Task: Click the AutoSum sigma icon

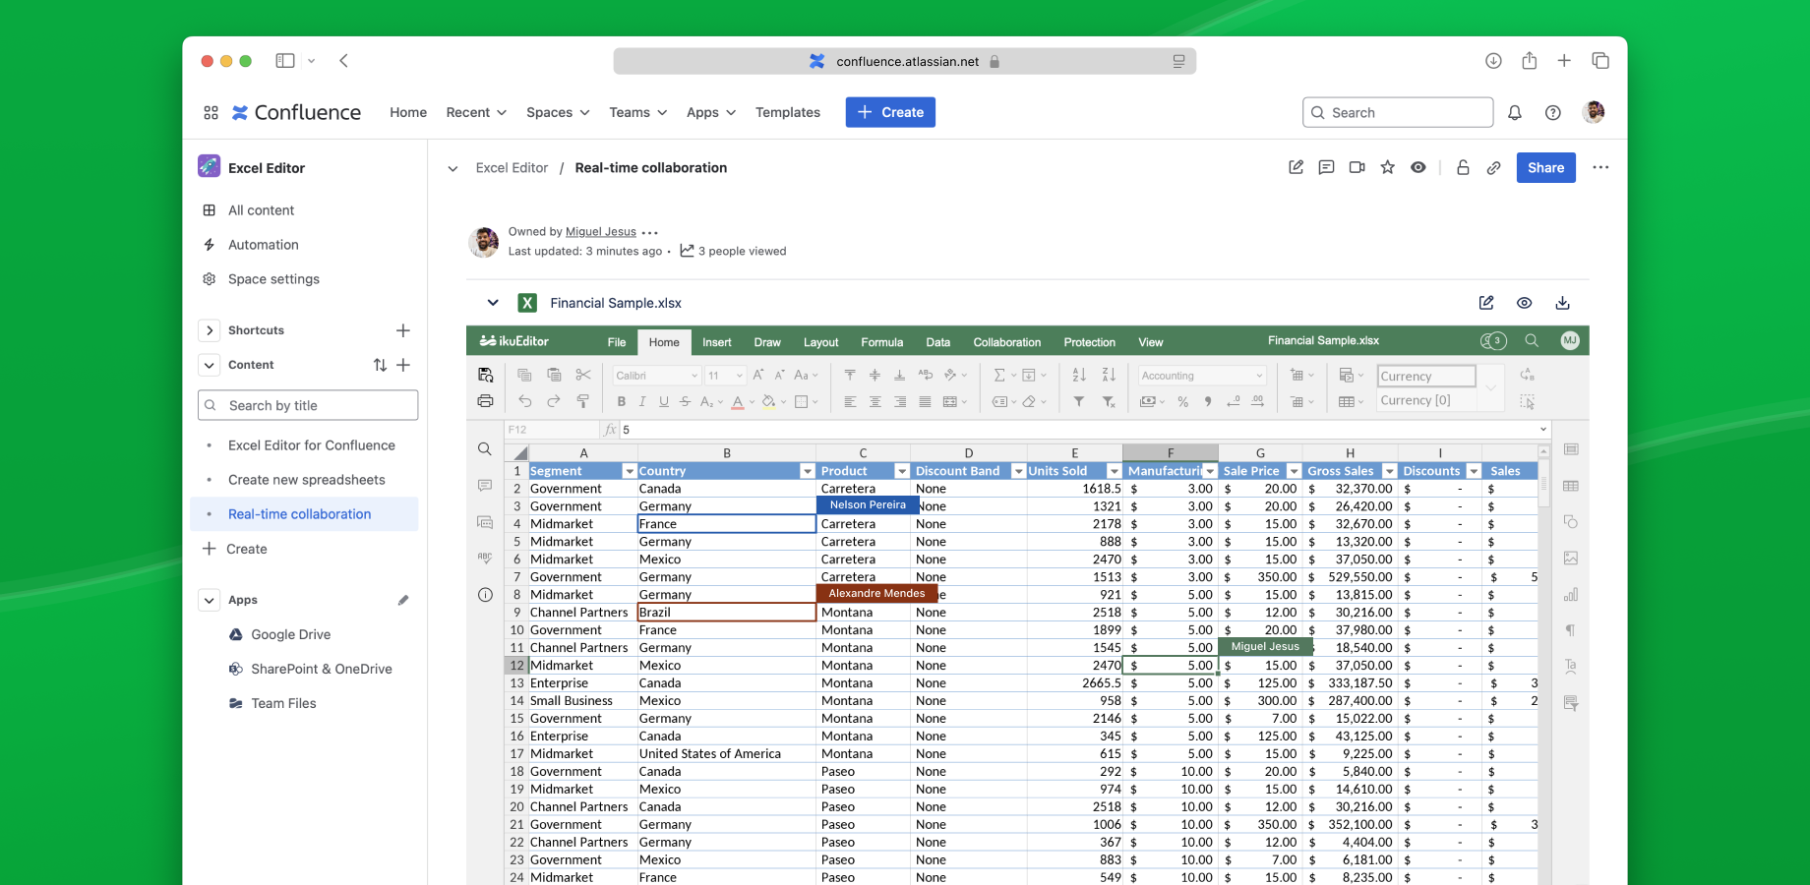Action: [x=999, y=375]
